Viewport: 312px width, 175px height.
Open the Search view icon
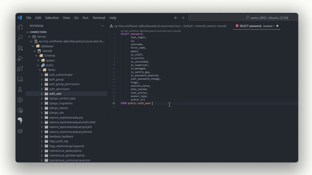tap(20, 37)
